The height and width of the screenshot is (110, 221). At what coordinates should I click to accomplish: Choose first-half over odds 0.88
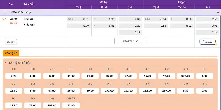point(182,19)
